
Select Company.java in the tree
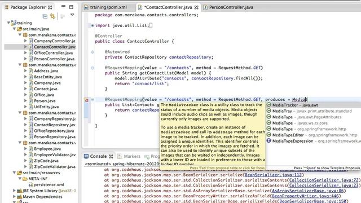point(47,83)
